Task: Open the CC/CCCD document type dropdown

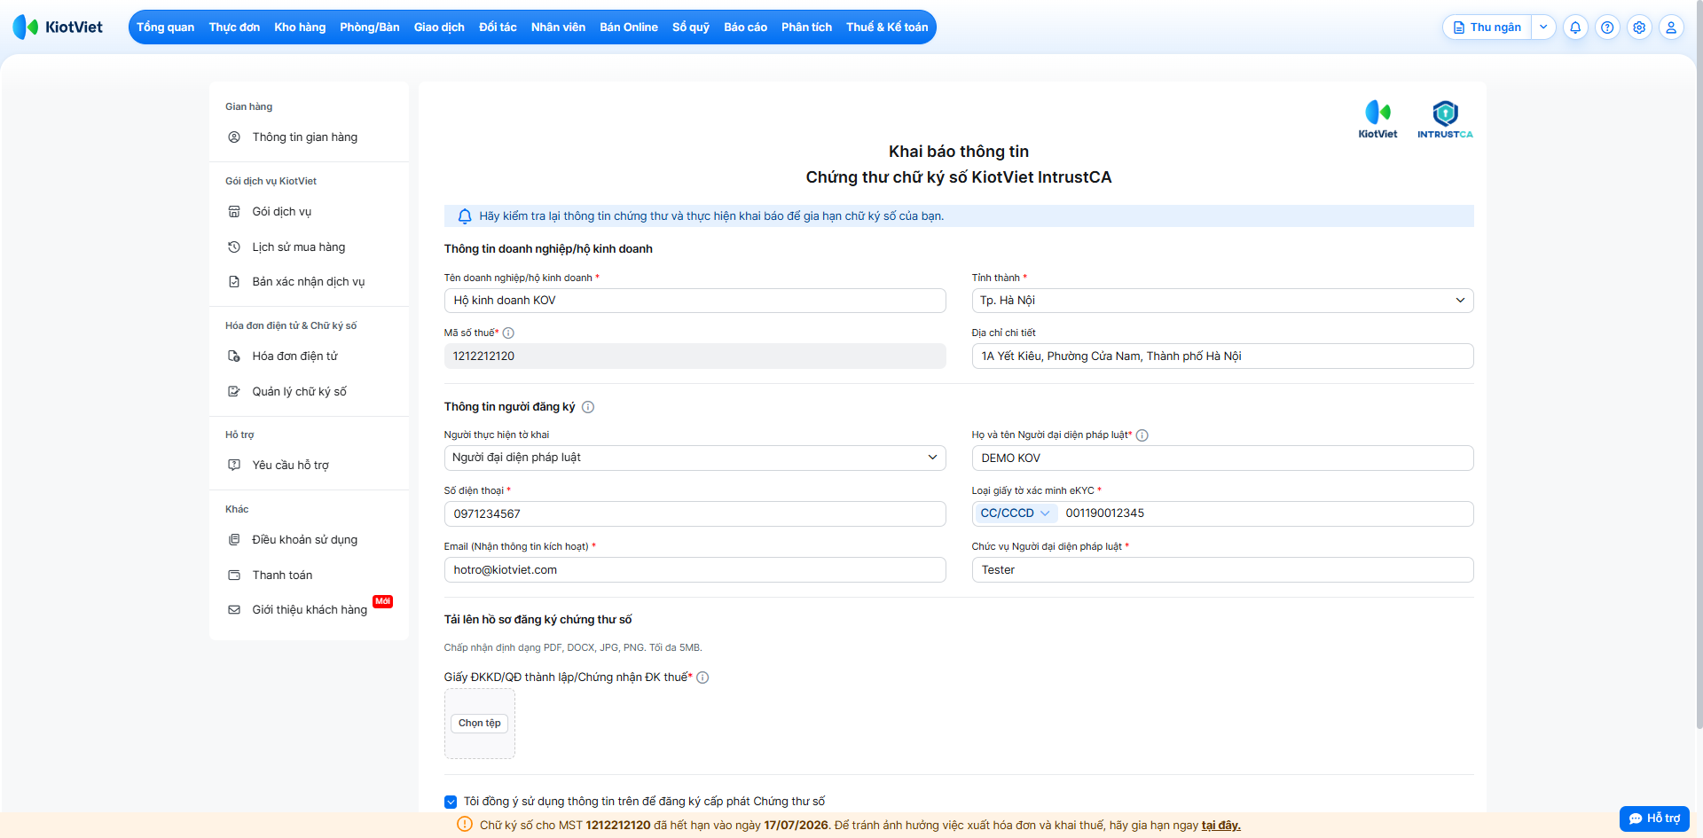Action: tap(1015, 513)
